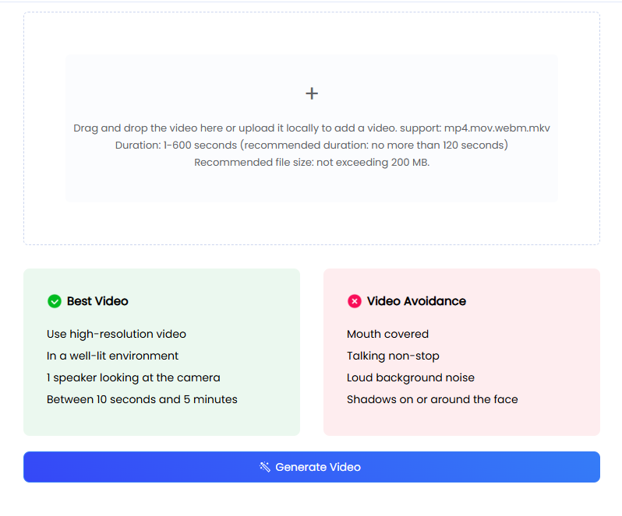Click the magic wand icon on Generate button

click(265, 467)
